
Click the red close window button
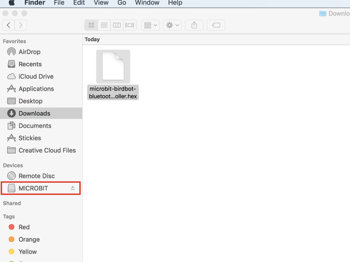5,13
